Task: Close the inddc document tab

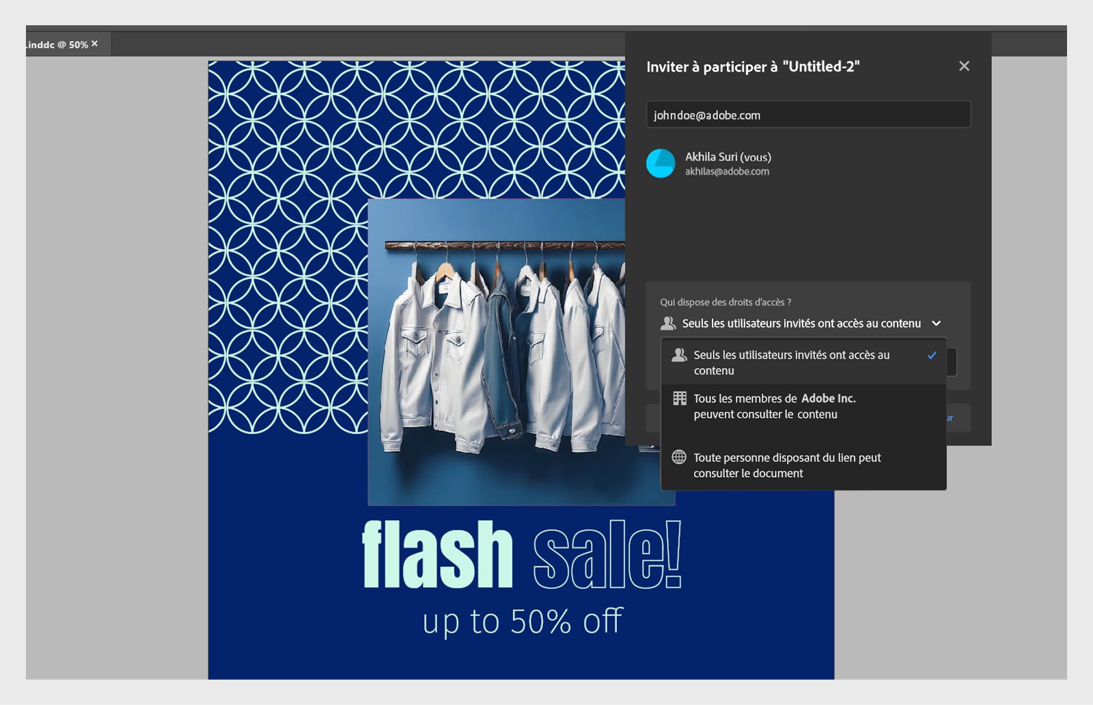Action: click(95, 44)
